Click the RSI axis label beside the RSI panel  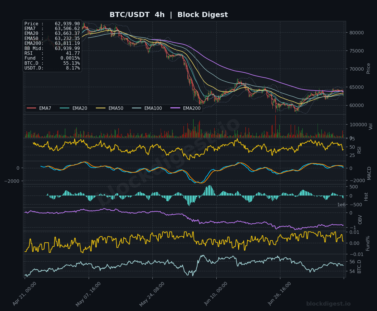coord(359,150)
